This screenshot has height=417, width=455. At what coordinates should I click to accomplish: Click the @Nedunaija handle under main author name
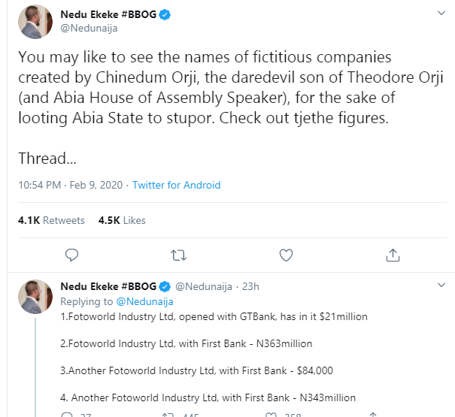(89, 28)
